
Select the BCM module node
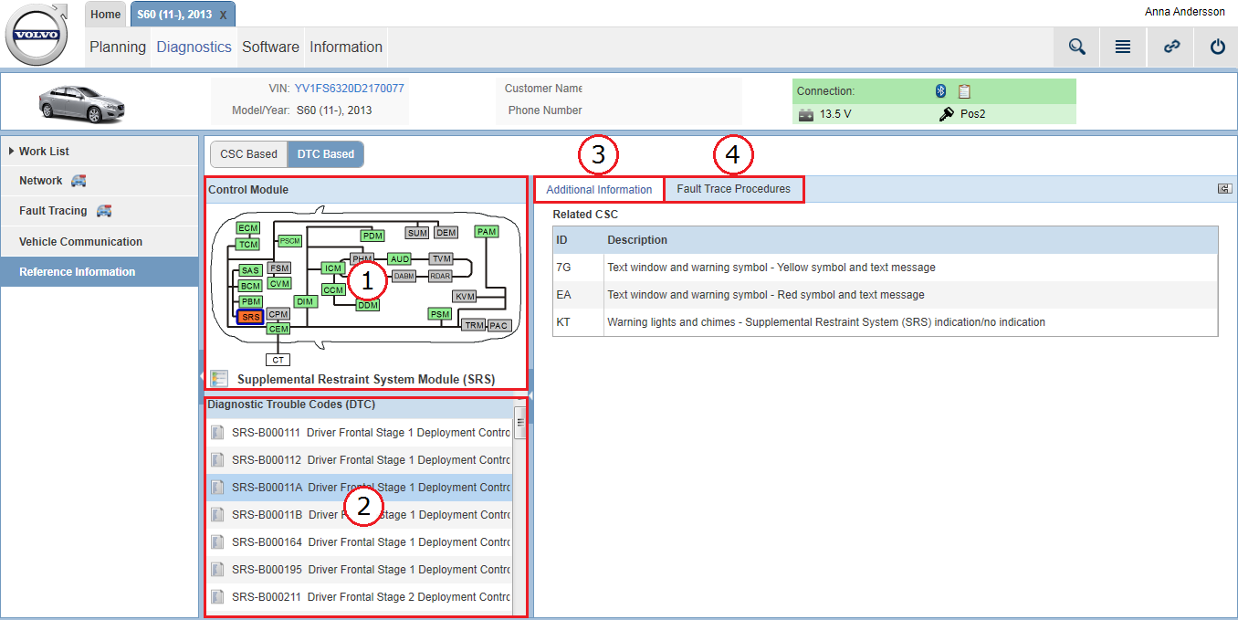tap(250, 287)
